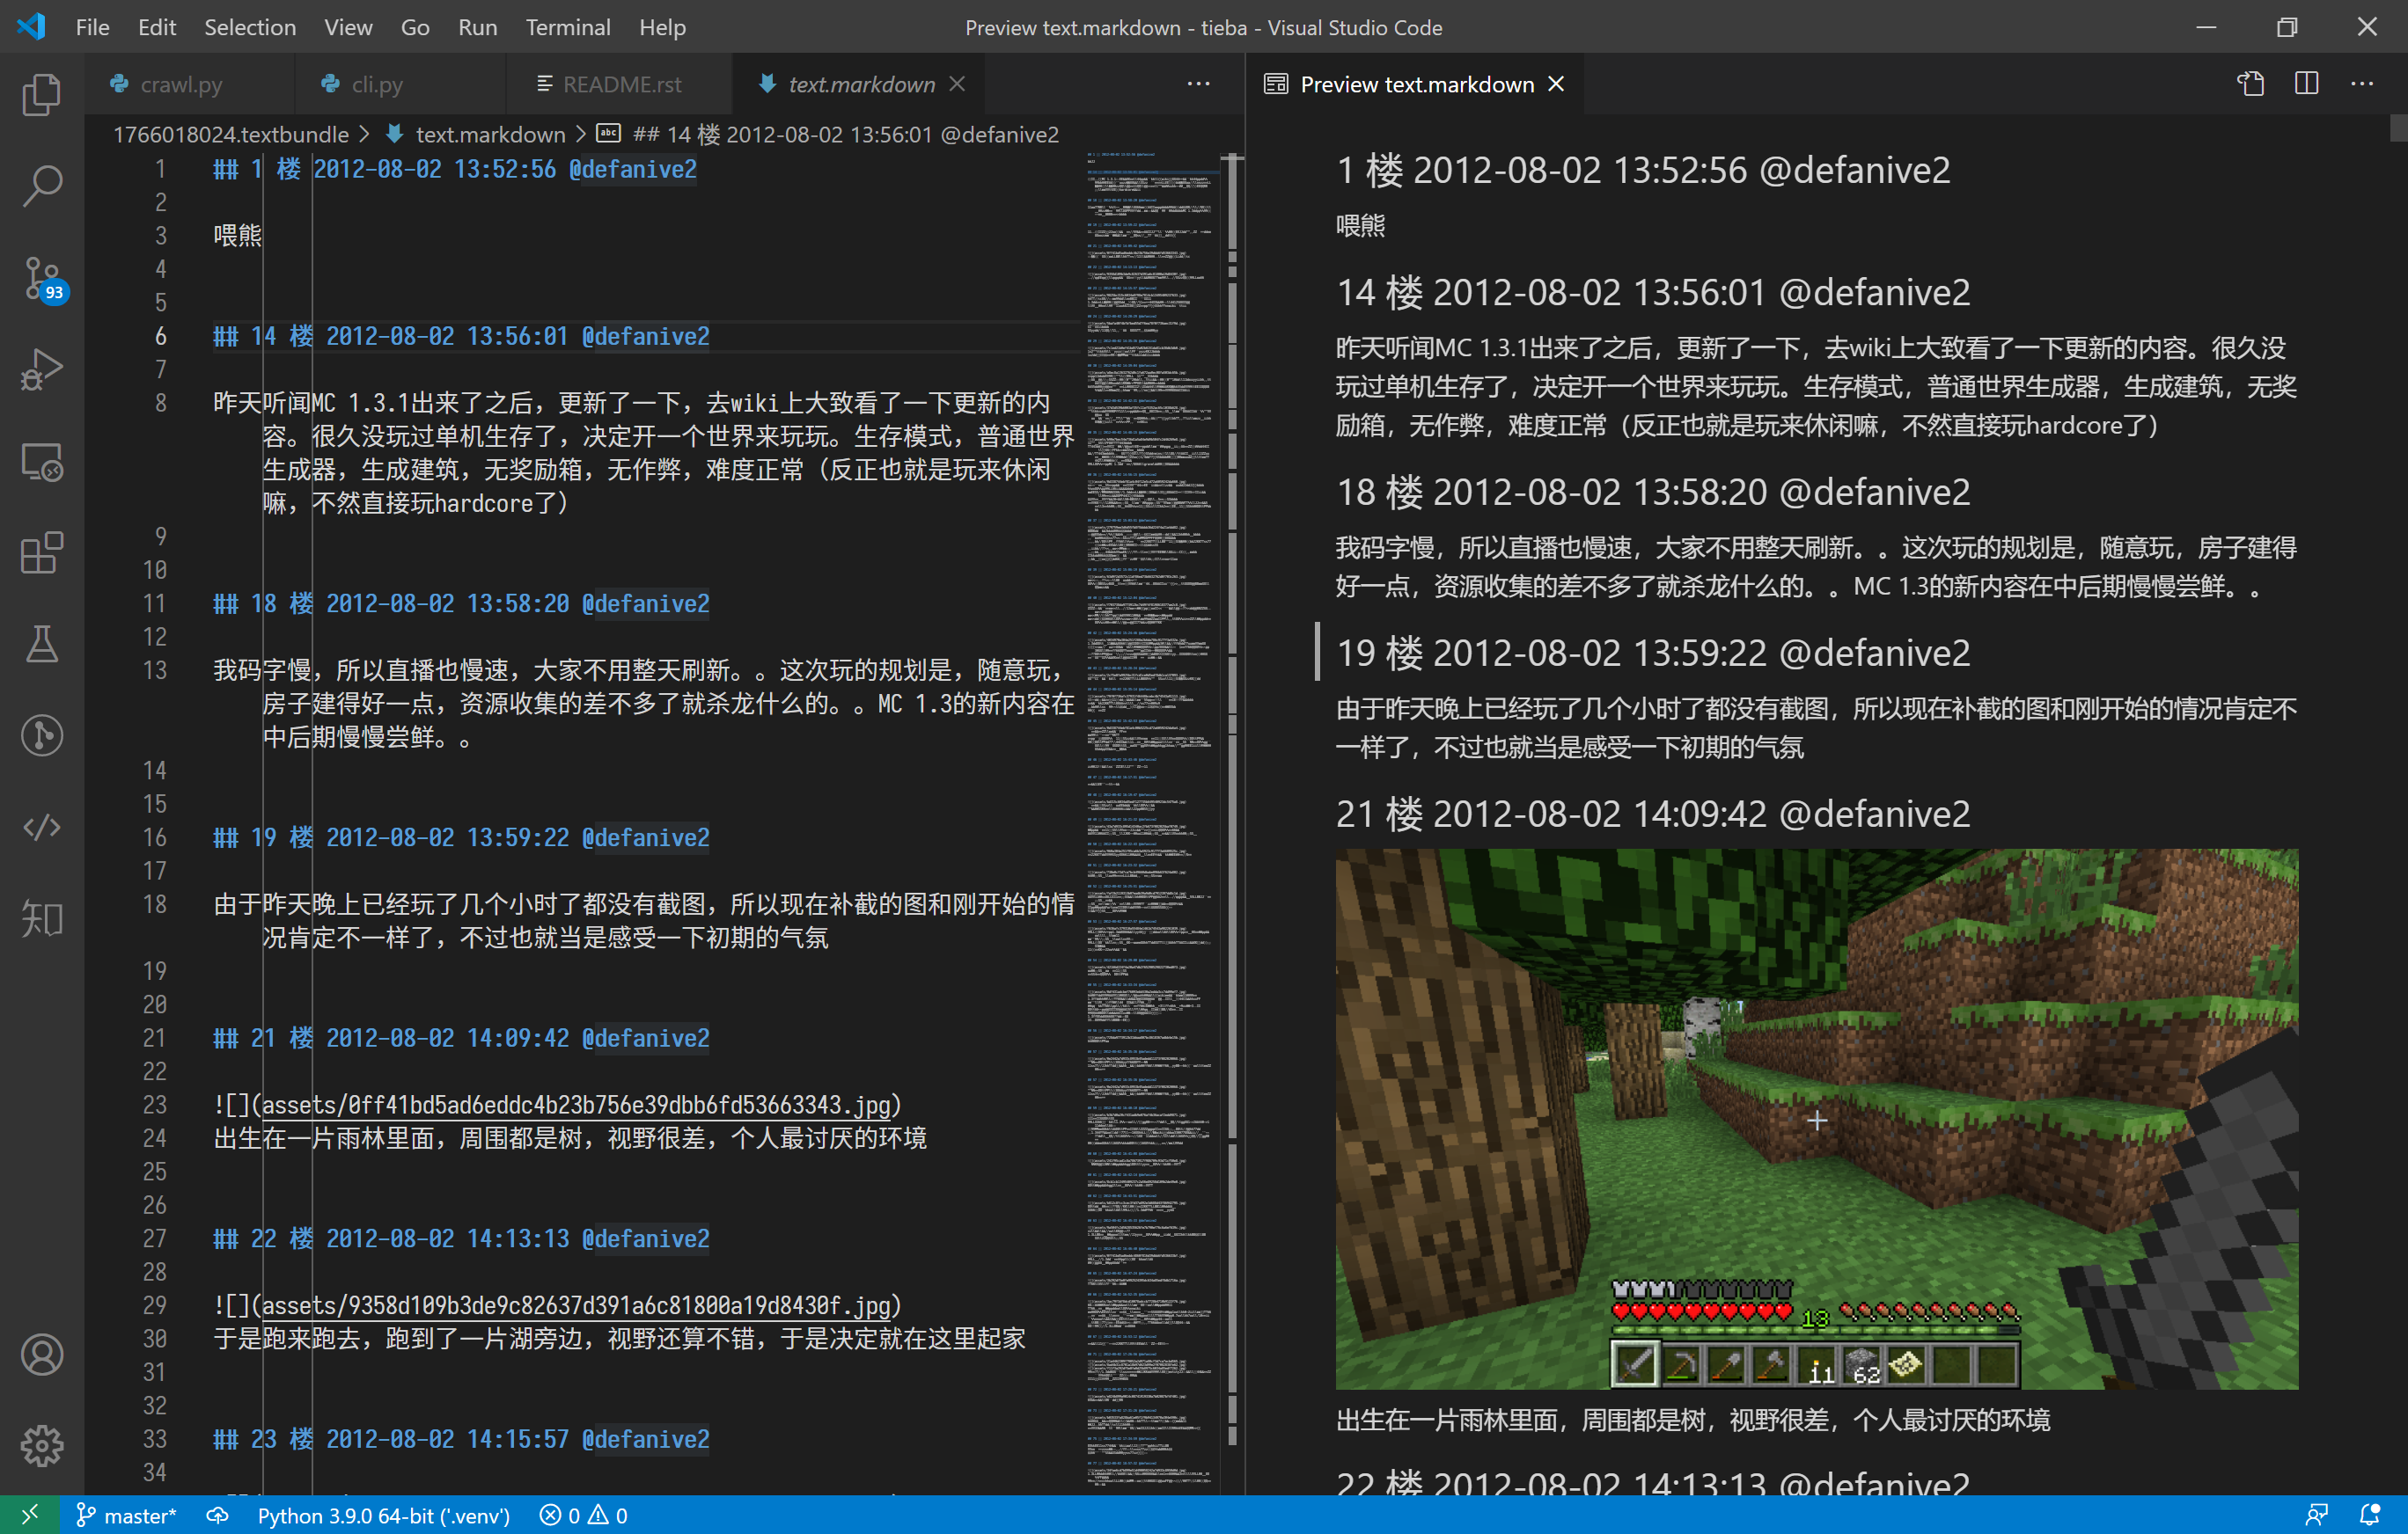Screen dimensions: 2408x1534
Task: Open More Actions menu of preview group
Action: point(2362,84)
